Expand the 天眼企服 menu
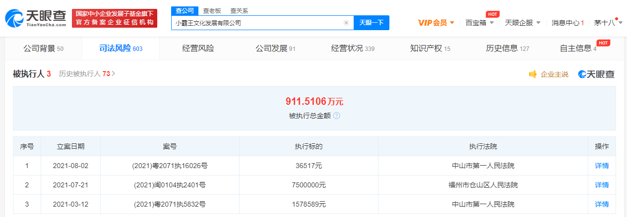This screenshot has width=627, height=217. 523,23
